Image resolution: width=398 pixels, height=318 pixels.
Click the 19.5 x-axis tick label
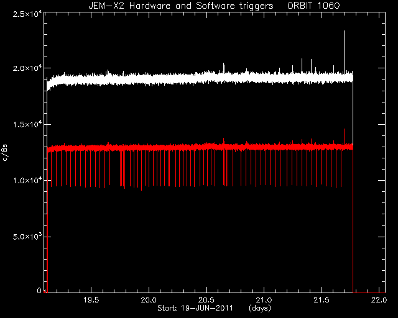point(91,300)
